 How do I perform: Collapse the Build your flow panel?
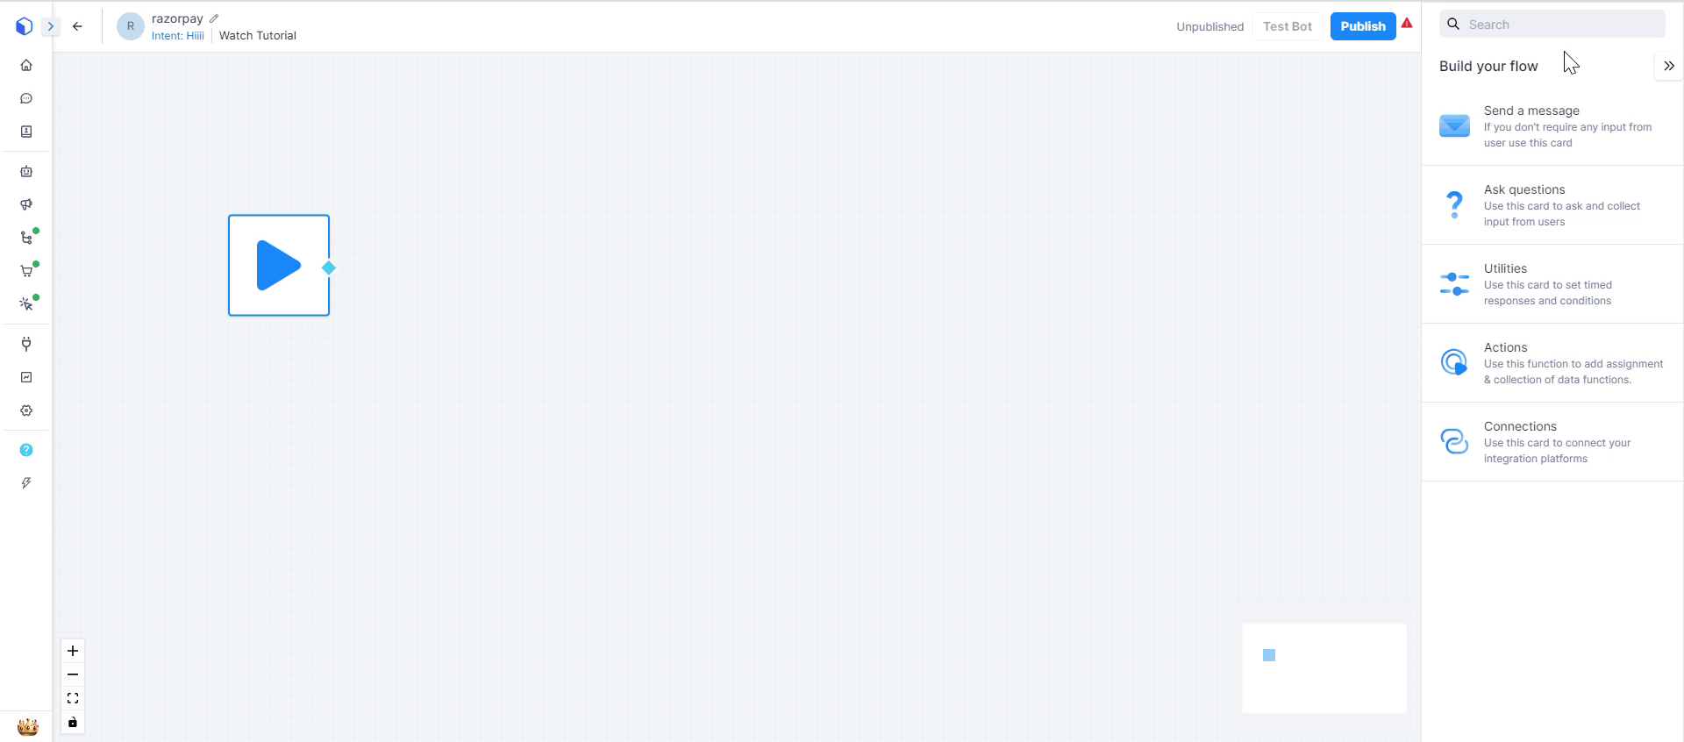click(1668, 66)
